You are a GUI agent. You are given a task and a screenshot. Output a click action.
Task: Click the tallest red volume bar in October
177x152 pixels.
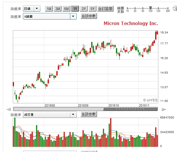(x=111, y=132)
